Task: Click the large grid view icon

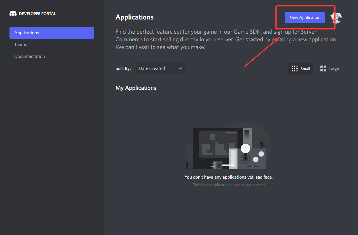Action: click(323, 68)
